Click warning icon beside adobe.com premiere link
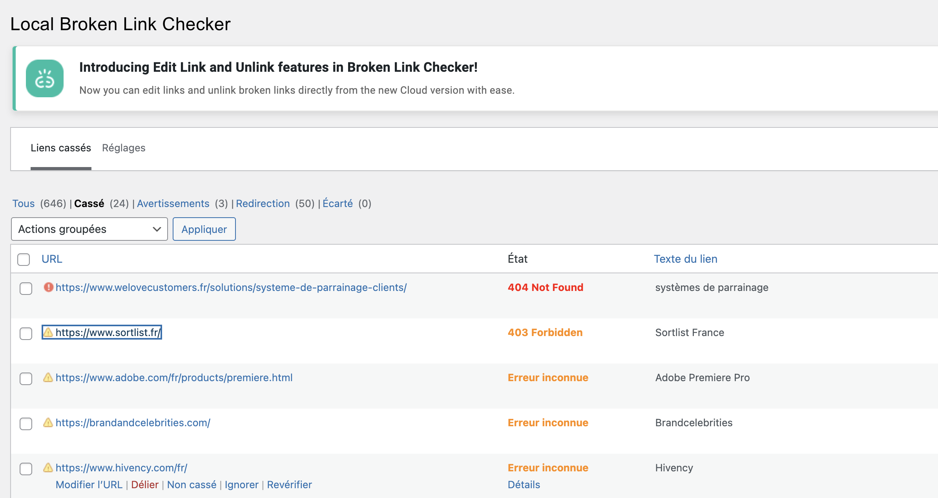This screenshot has height=498, width=938. click(x=48, y=378)
